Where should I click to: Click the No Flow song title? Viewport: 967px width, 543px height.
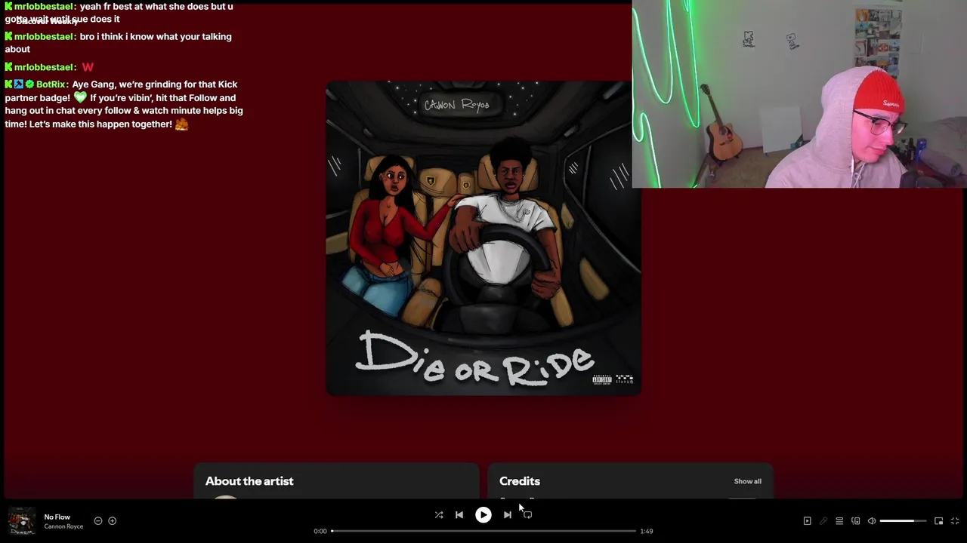tap(57, 517)
